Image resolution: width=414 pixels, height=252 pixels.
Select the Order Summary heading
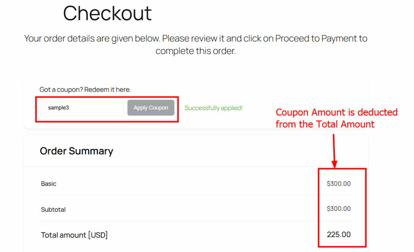tap(76, 151)
